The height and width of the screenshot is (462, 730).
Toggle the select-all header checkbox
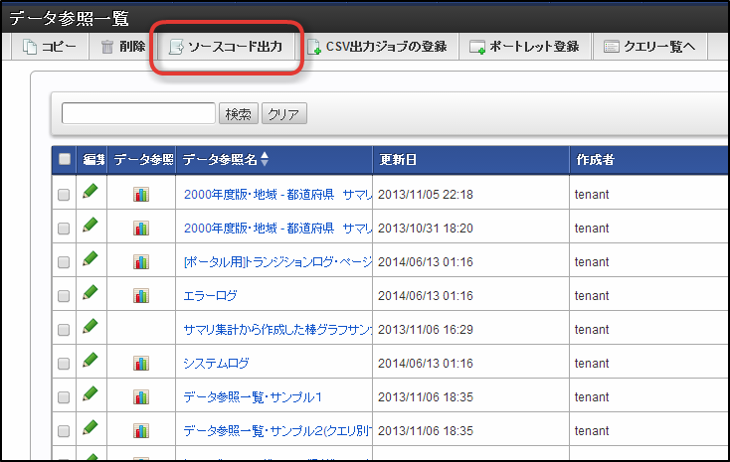click(65, 159)
